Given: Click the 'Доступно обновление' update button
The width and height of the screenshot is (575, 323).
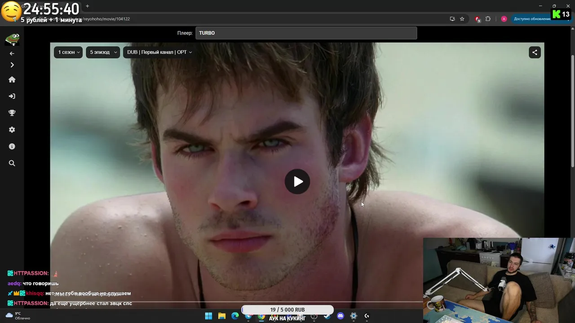Looking at the screenshot, I should tap(532, 19).
